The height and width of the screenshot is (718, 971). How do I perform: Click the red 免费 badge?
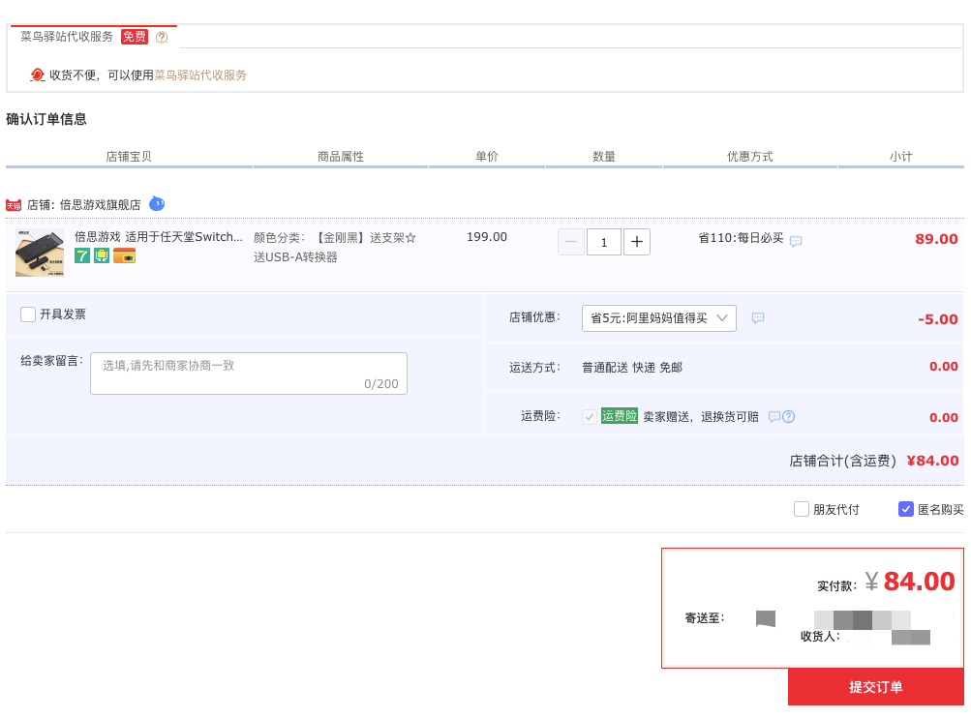pos(135,37)
